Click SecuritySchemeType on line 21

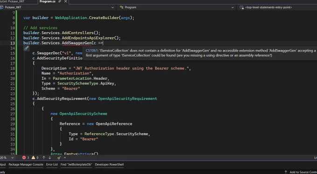[x=78, y=83]
